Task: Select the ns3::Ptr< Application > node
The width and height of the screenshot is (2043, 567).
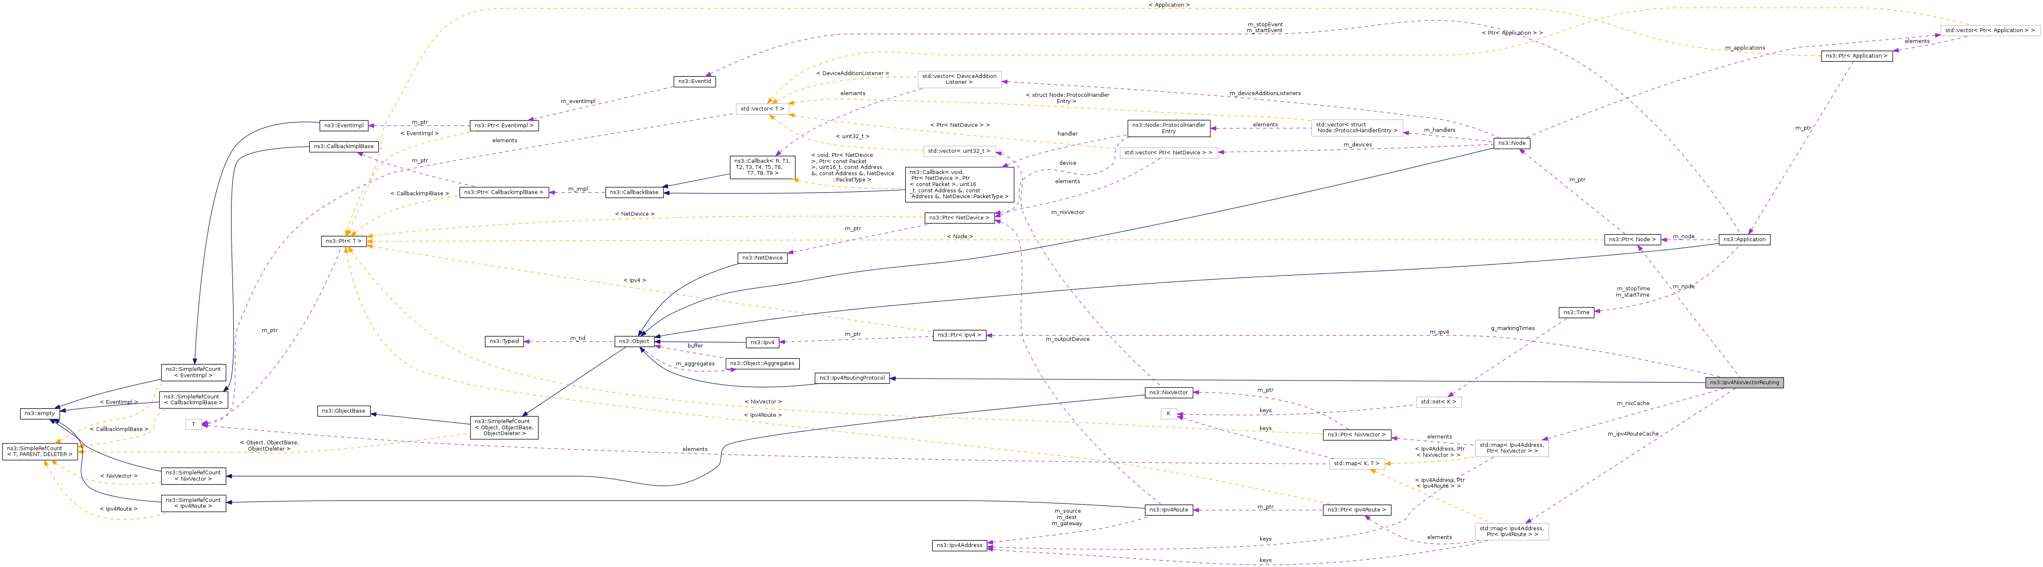Action: [x=1857, y=56]
